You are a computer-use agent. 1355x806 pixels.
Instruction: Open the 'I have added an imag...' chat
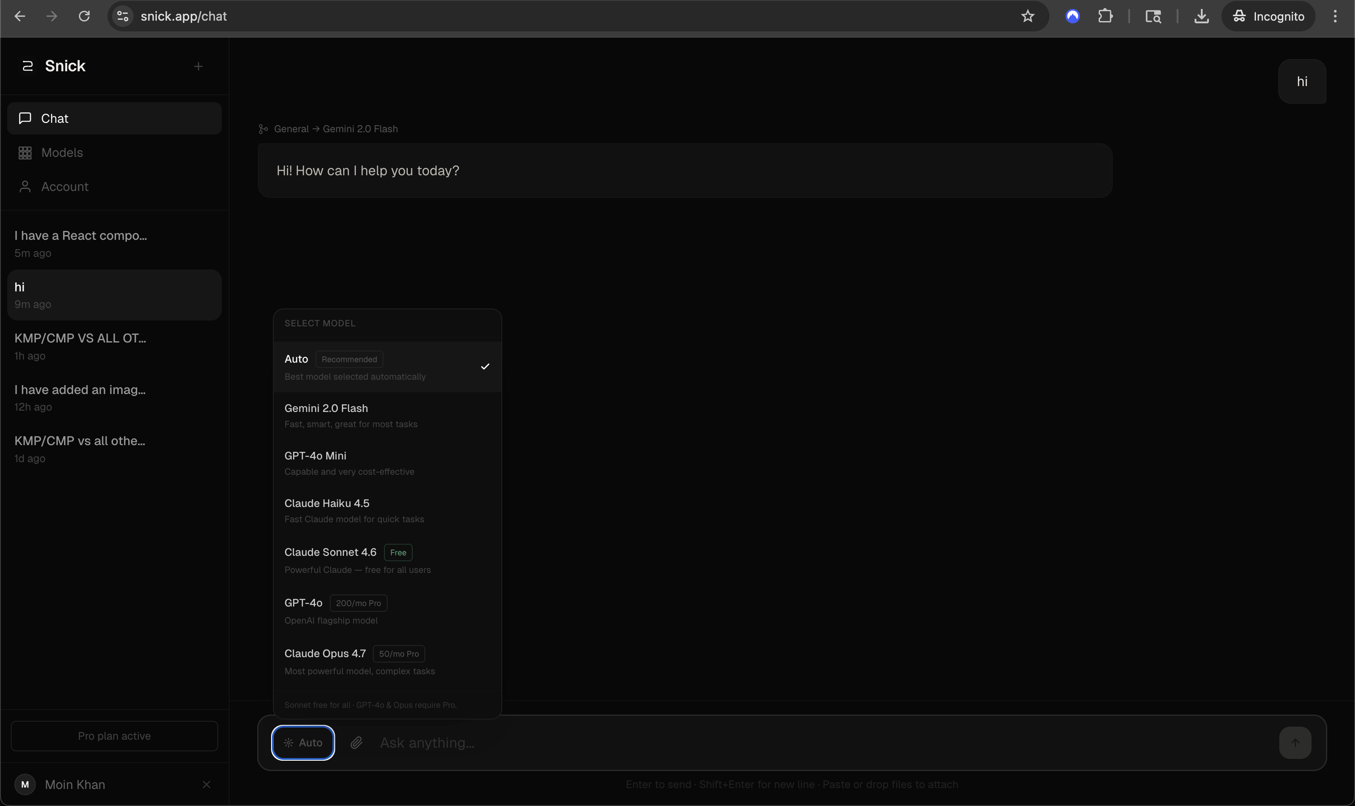pyautogui.click(x=115, y=398)
